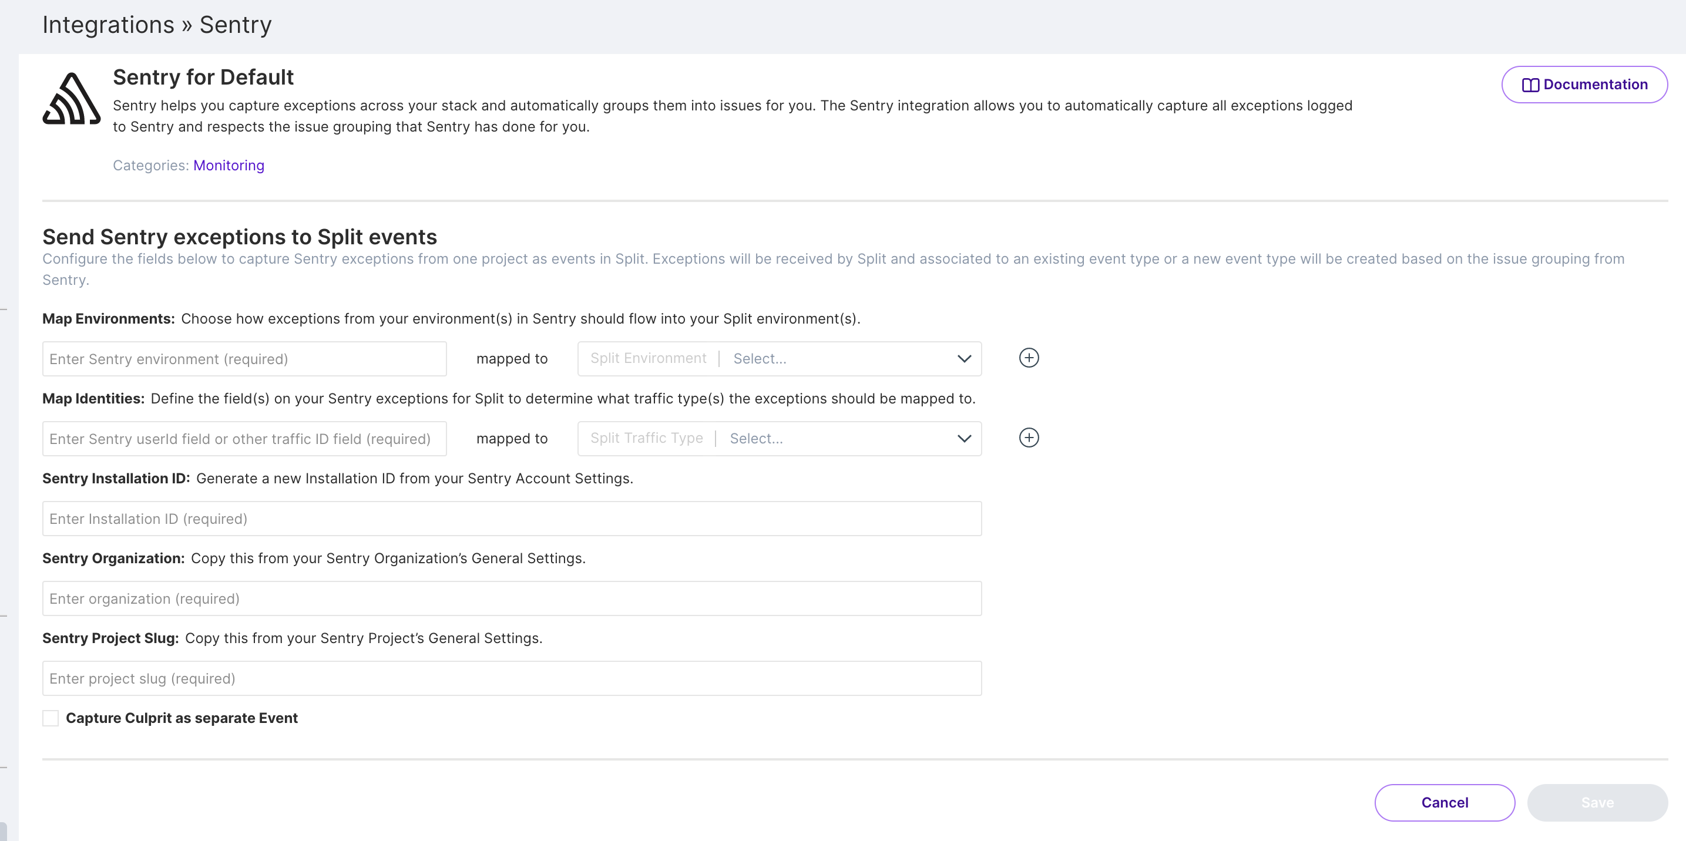Click the Sentry for Default title
This screenshot has width=1686, height=841.
tap(203, 77)
